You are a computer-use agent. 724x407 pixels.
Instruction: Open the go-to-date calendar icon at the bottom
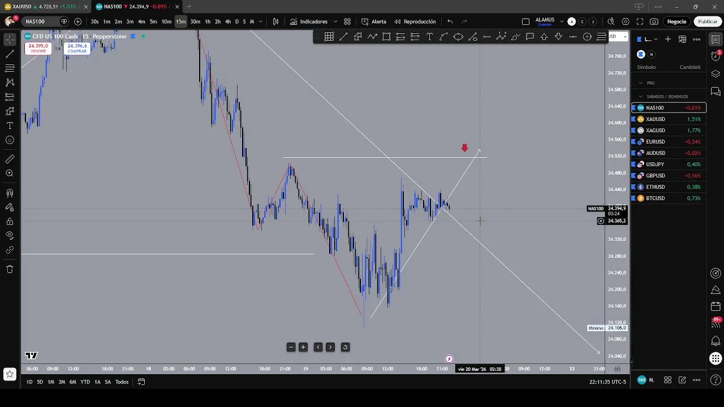[141, 382]
